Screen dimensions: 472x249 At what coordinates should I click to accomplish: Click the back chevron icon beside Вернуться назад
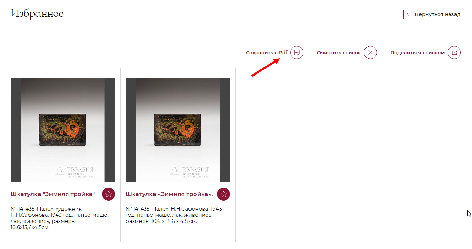pos(407,14)
